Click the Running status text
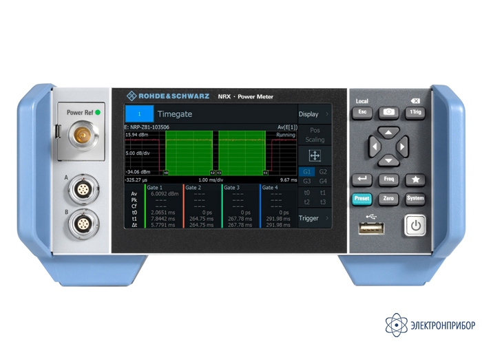Image resolution: width=482 pixels, height=344 pixels. point(286,135)
